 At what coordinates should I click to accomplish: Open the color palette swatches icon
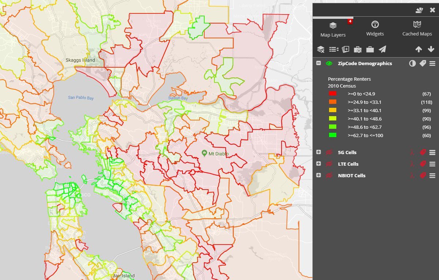tap(419, 10)
